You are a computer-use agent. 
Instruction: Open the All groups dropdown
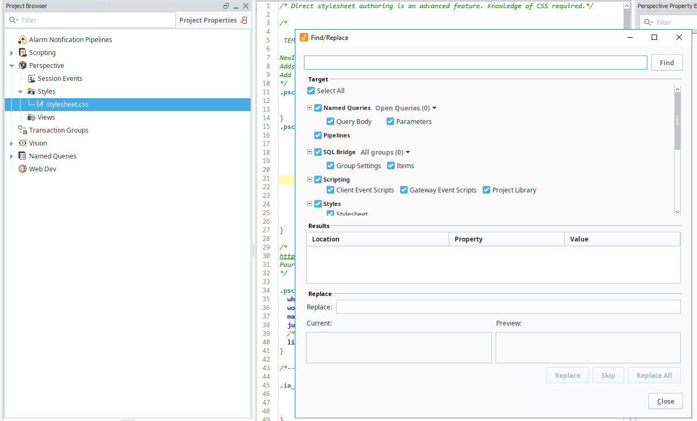pyautogui.click(x=385, y=153)
